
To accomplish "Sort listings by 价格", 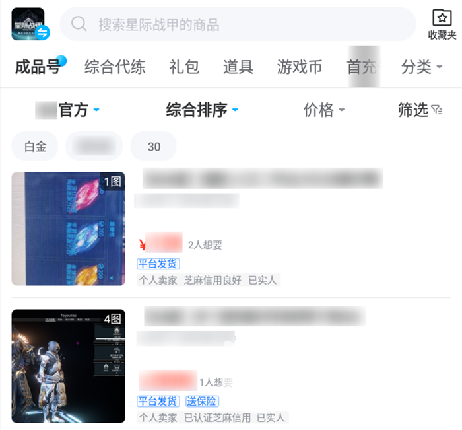I will pyautogui.click(x=324, y=110).
